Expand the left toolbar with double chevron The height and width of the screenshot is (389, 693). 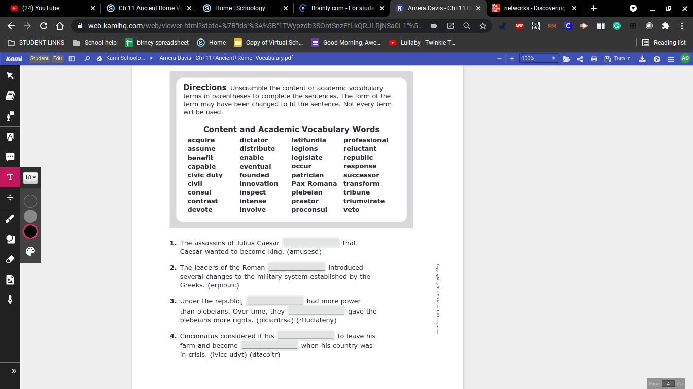pos(13,371)
